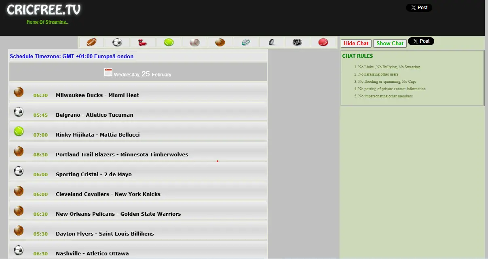
Task: Click the CRICFREE.TV site logo
Action: coord(44,10)
